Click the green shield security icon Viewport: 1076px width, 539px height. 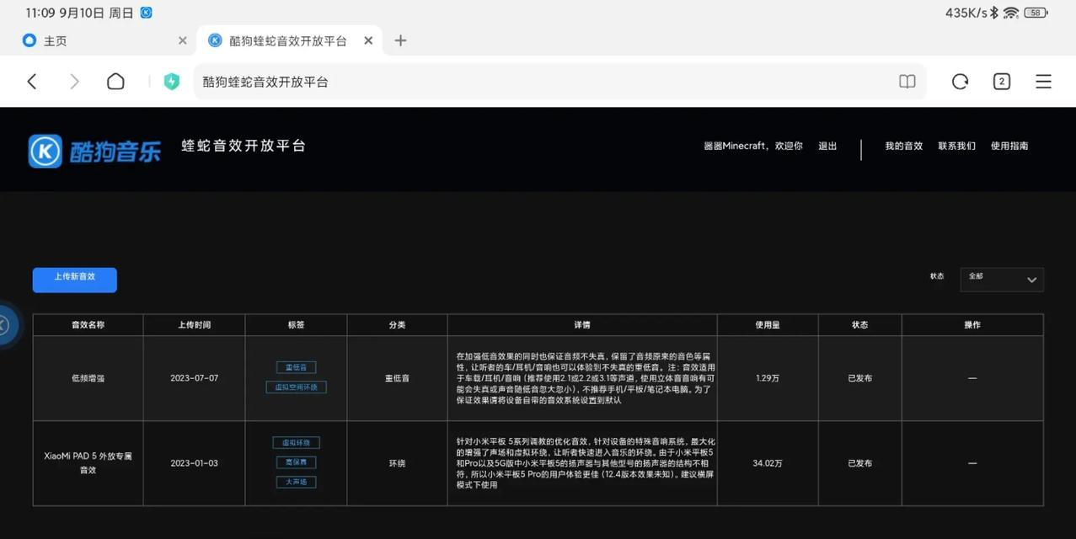[x=172, y=82]
